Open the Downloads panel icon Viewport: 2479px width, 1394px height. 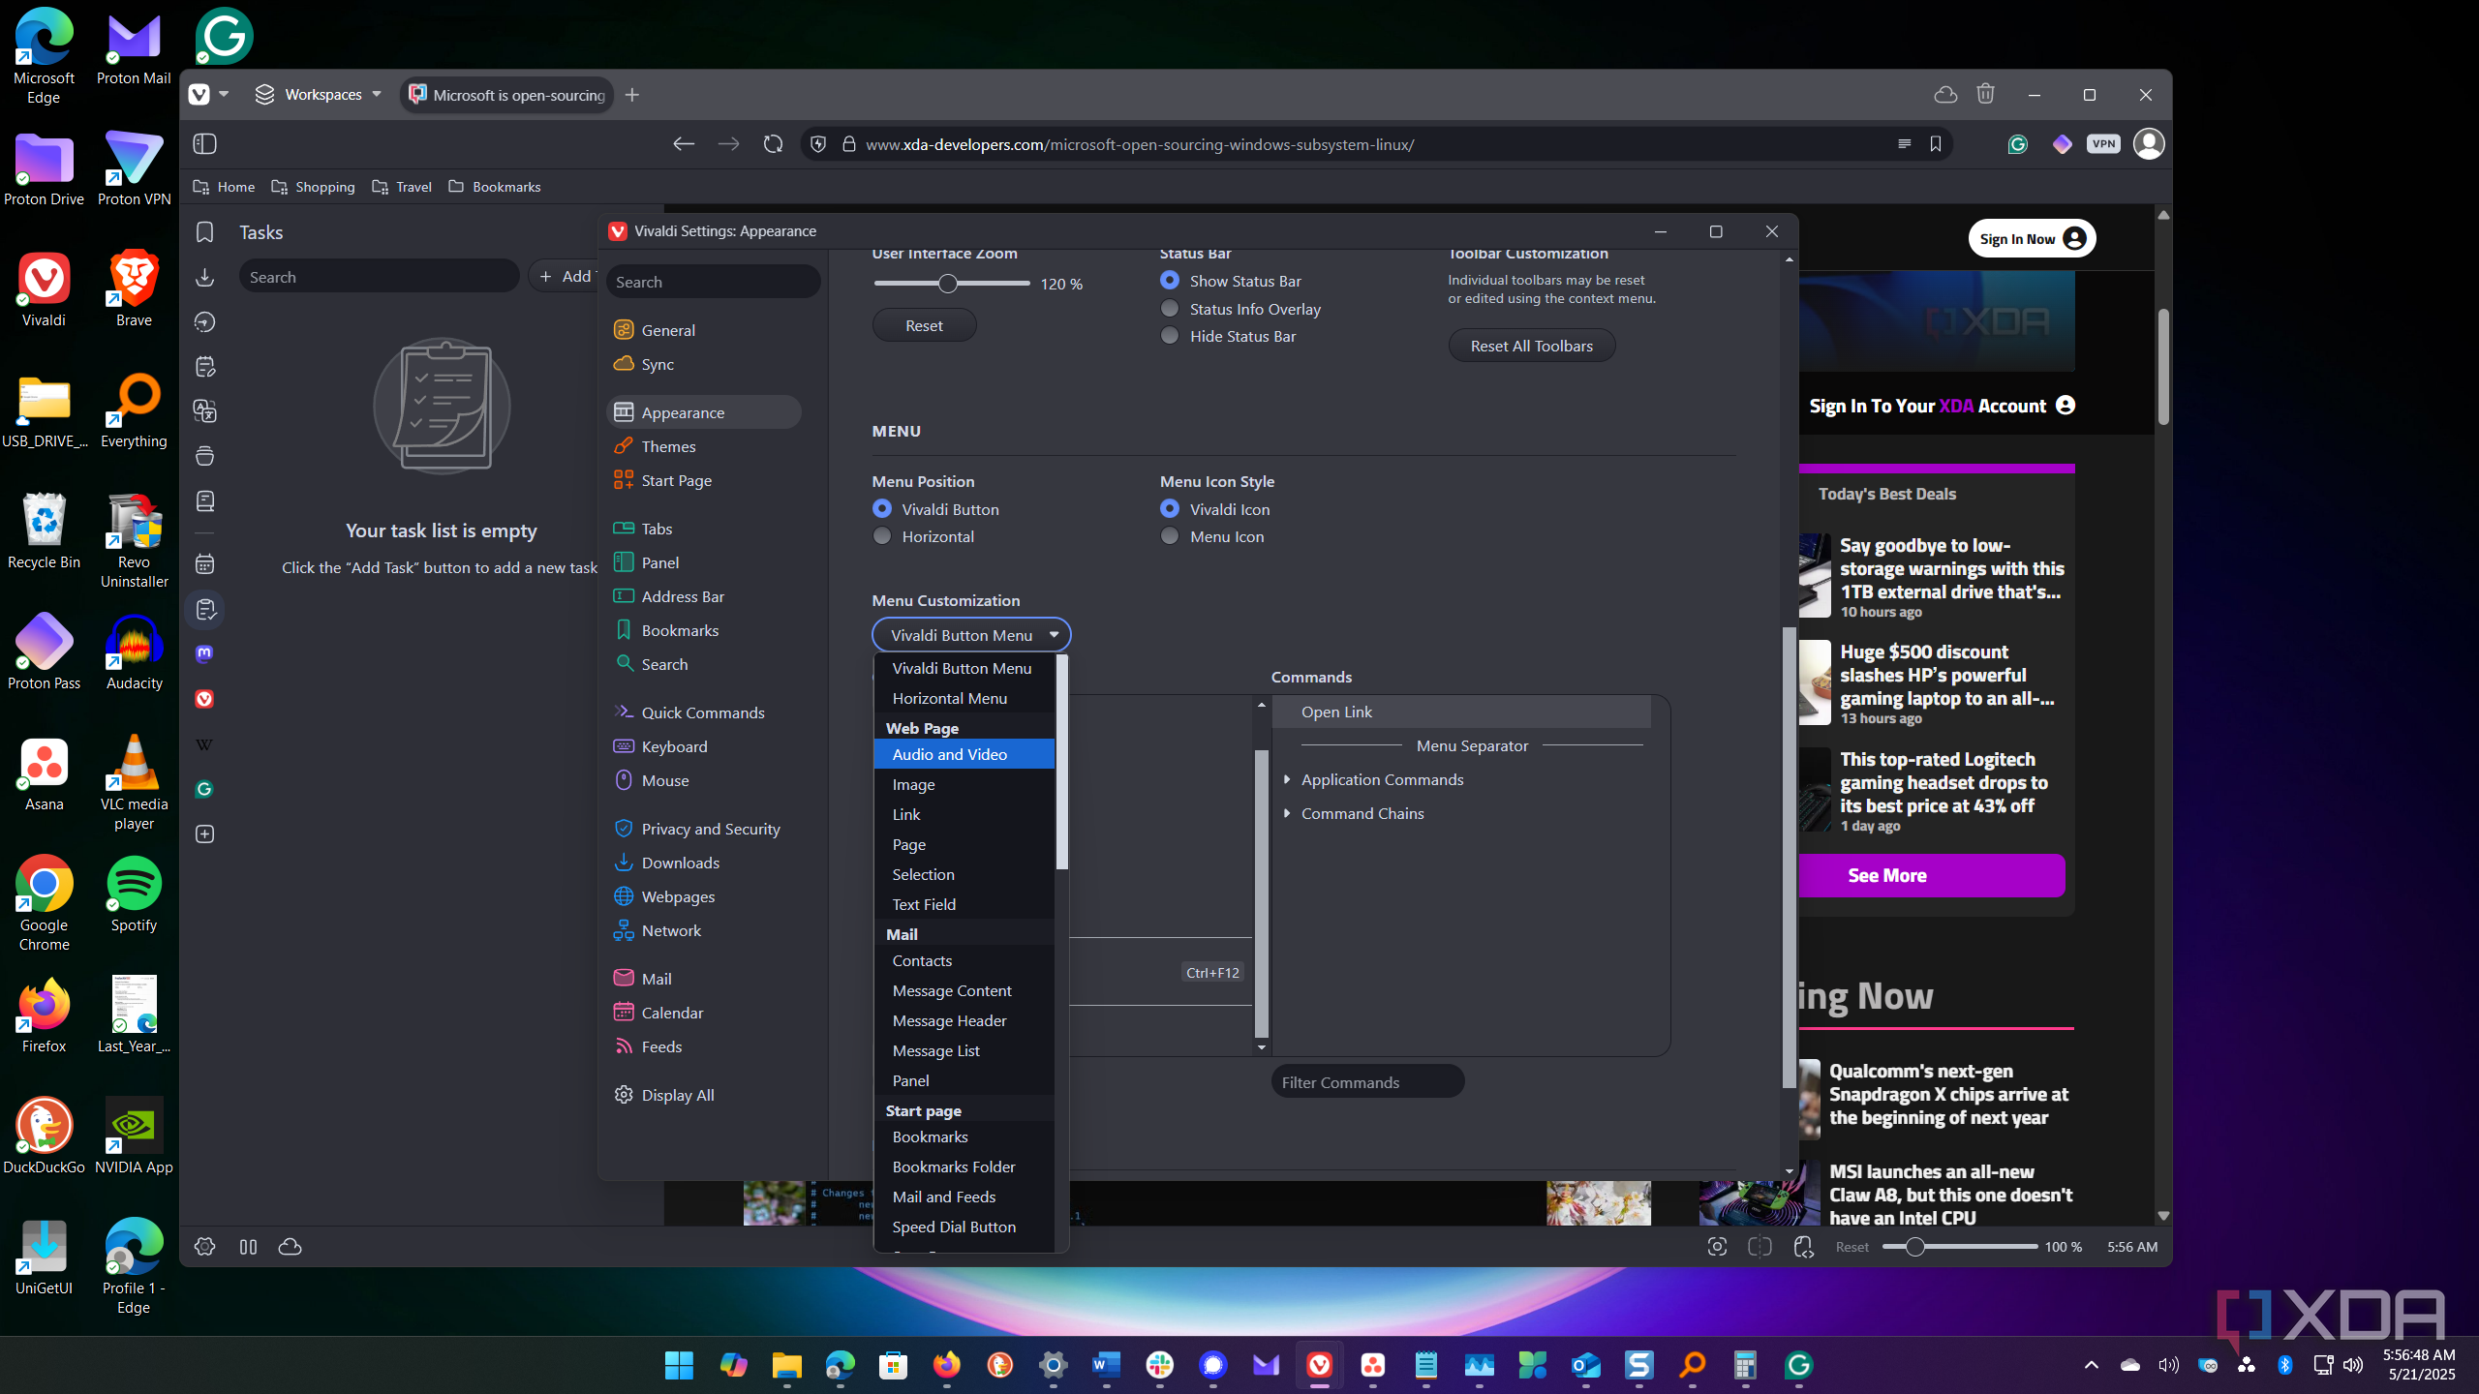pos(204,277)
